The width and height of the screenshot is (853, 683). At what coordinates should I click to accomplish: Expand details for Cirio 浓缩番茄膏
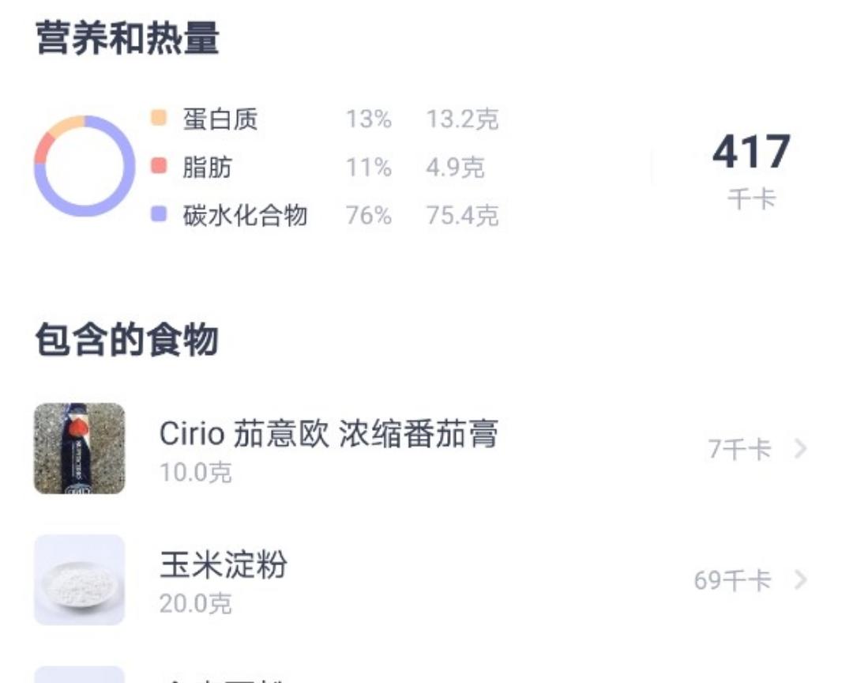point(800,447)
